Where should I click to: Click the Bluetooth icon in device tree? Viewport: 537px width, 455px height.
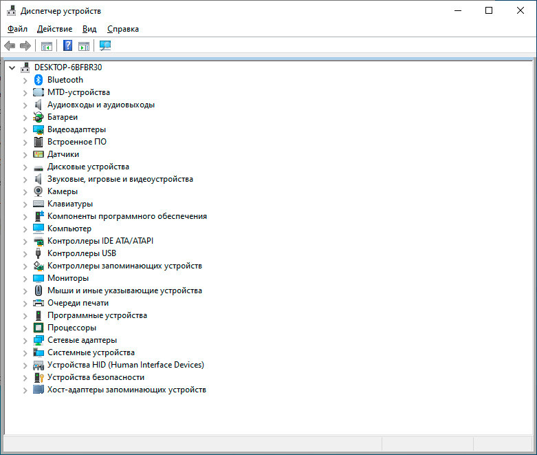(39, 80)
